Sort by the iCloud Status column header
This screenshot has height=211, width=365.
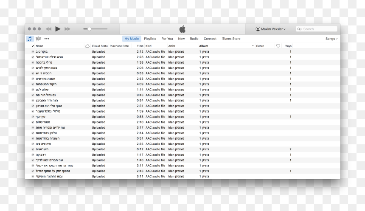(100, 46)
